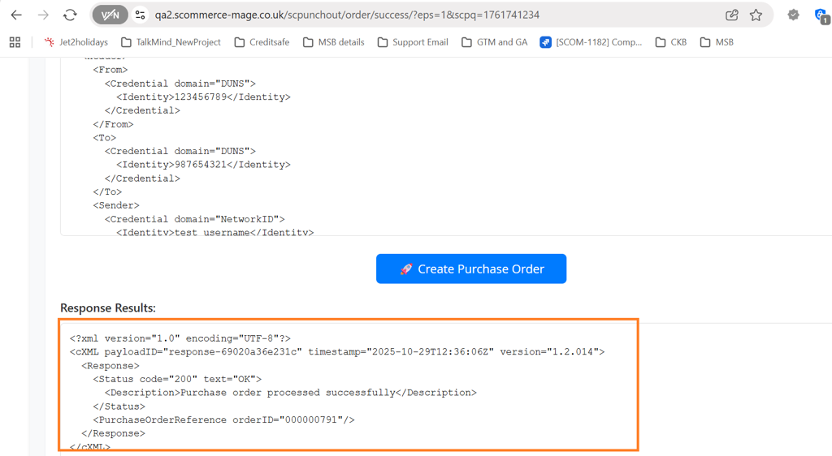The height and width of the screenshot is (456, 832).
Task: Open the GTM and GA bookmark folder
Action: point(494,42)
